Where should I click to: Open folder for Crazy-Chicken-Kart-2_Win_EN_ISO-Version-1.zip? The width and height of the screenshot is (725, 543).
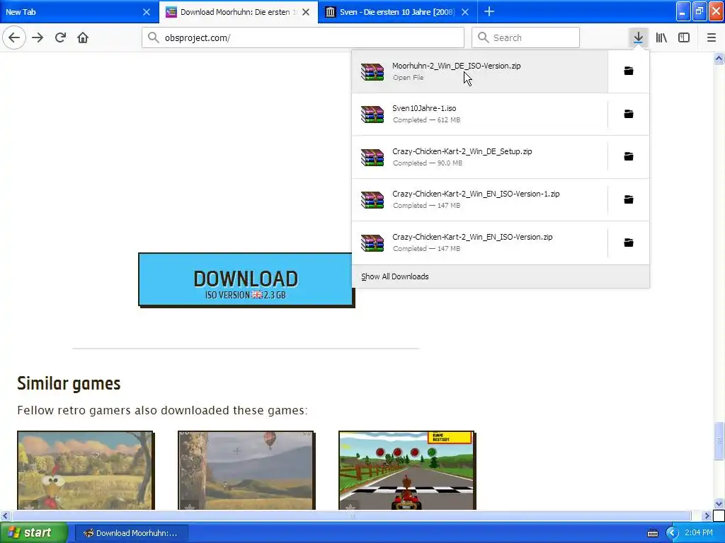tap(629, 199)
